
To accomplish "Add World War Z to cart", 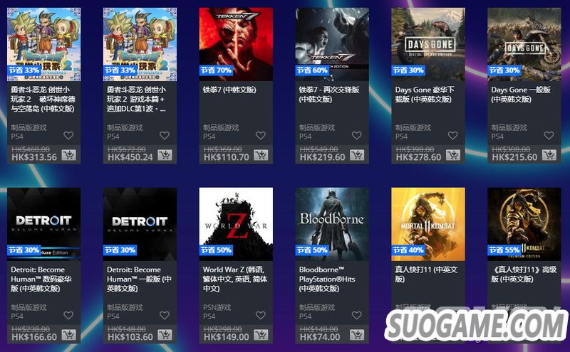I will pos(261,335).
